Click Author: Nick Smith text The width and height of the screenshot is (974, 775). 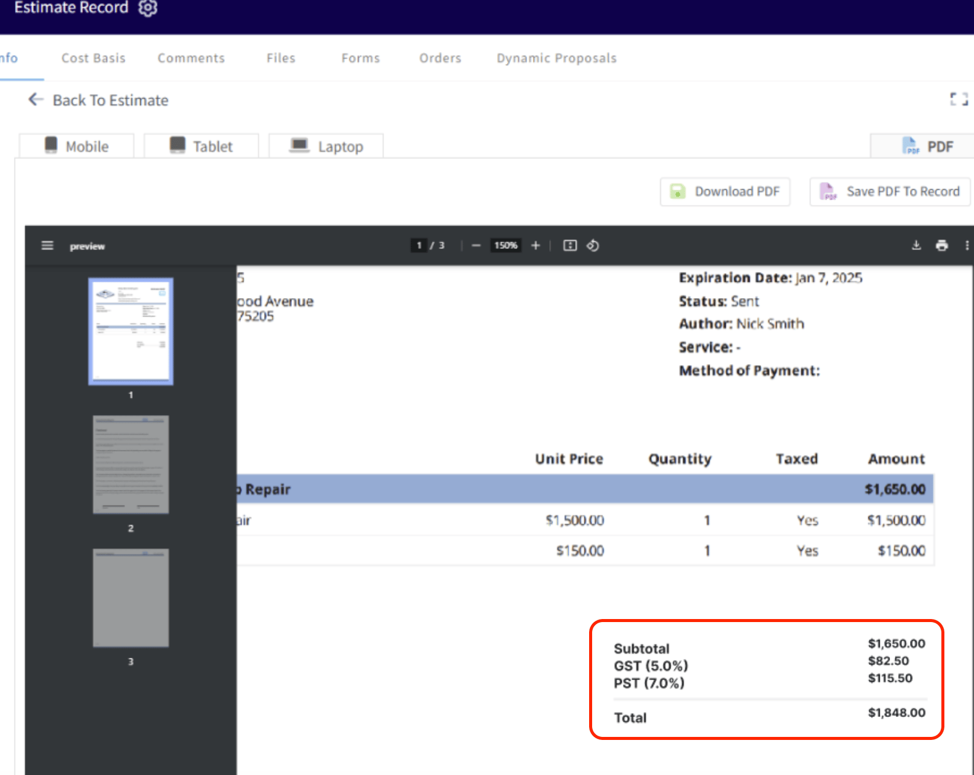pos(741,324)
